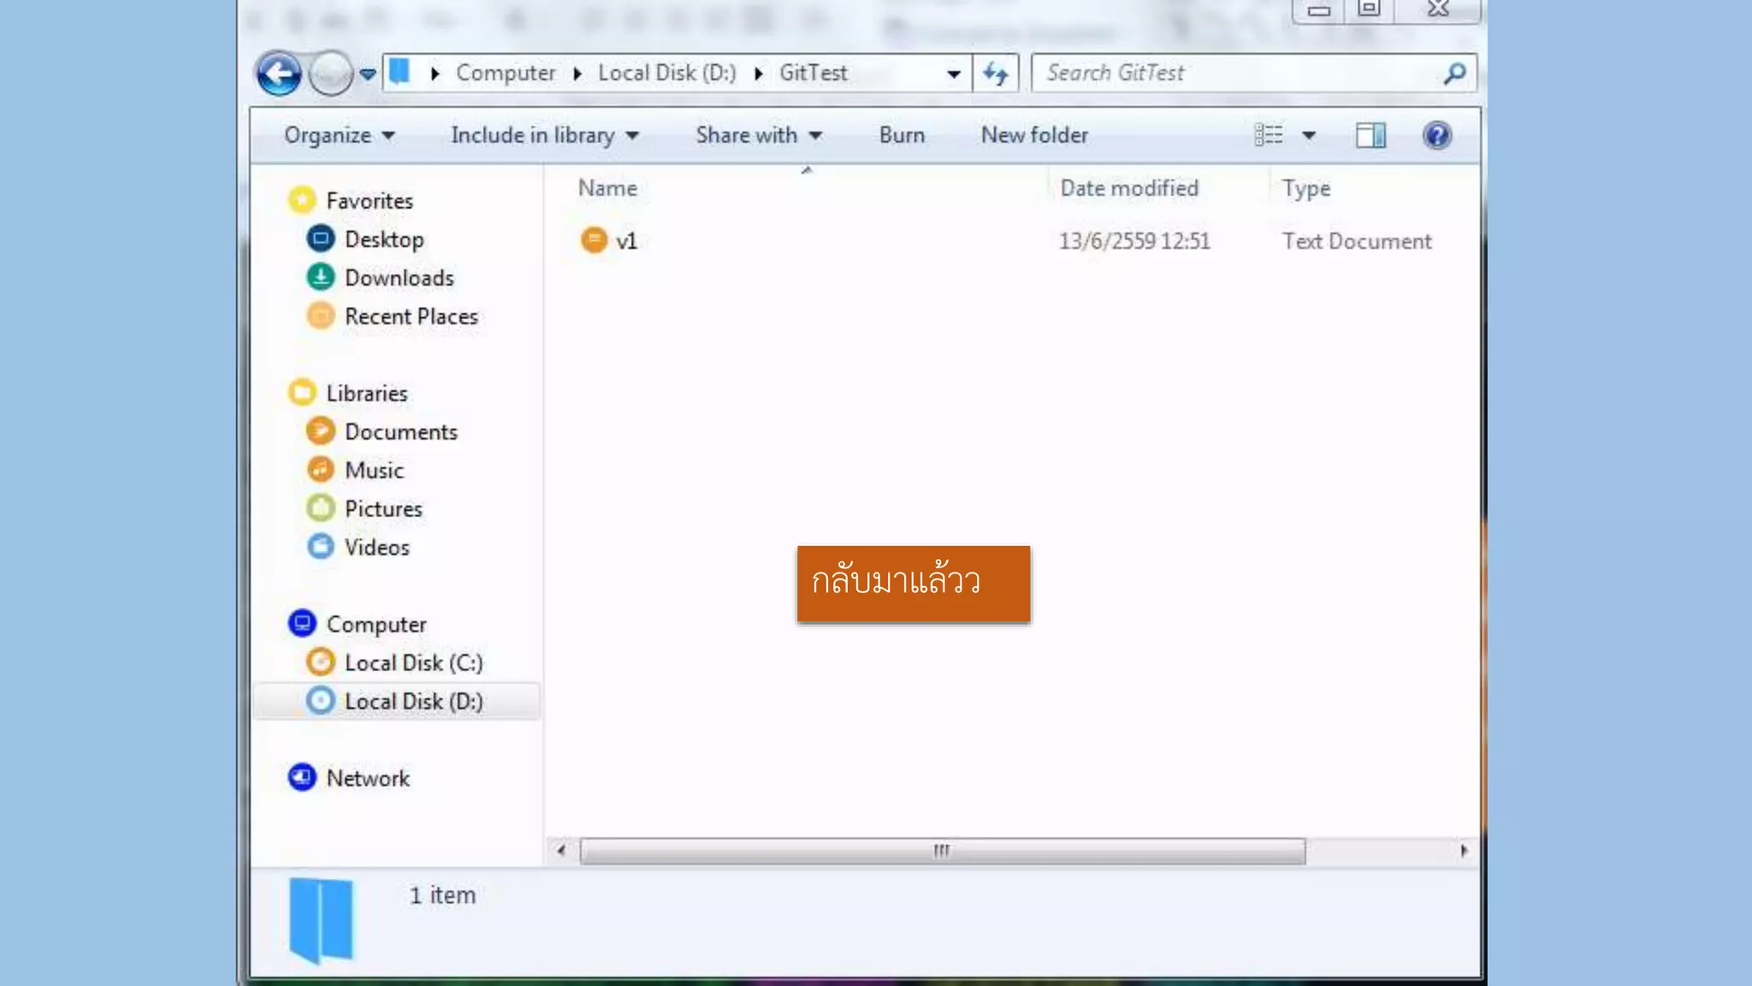Click the New folder button
The width and height of the screenshot is (1752, 986).
(x=1034, y=135)
